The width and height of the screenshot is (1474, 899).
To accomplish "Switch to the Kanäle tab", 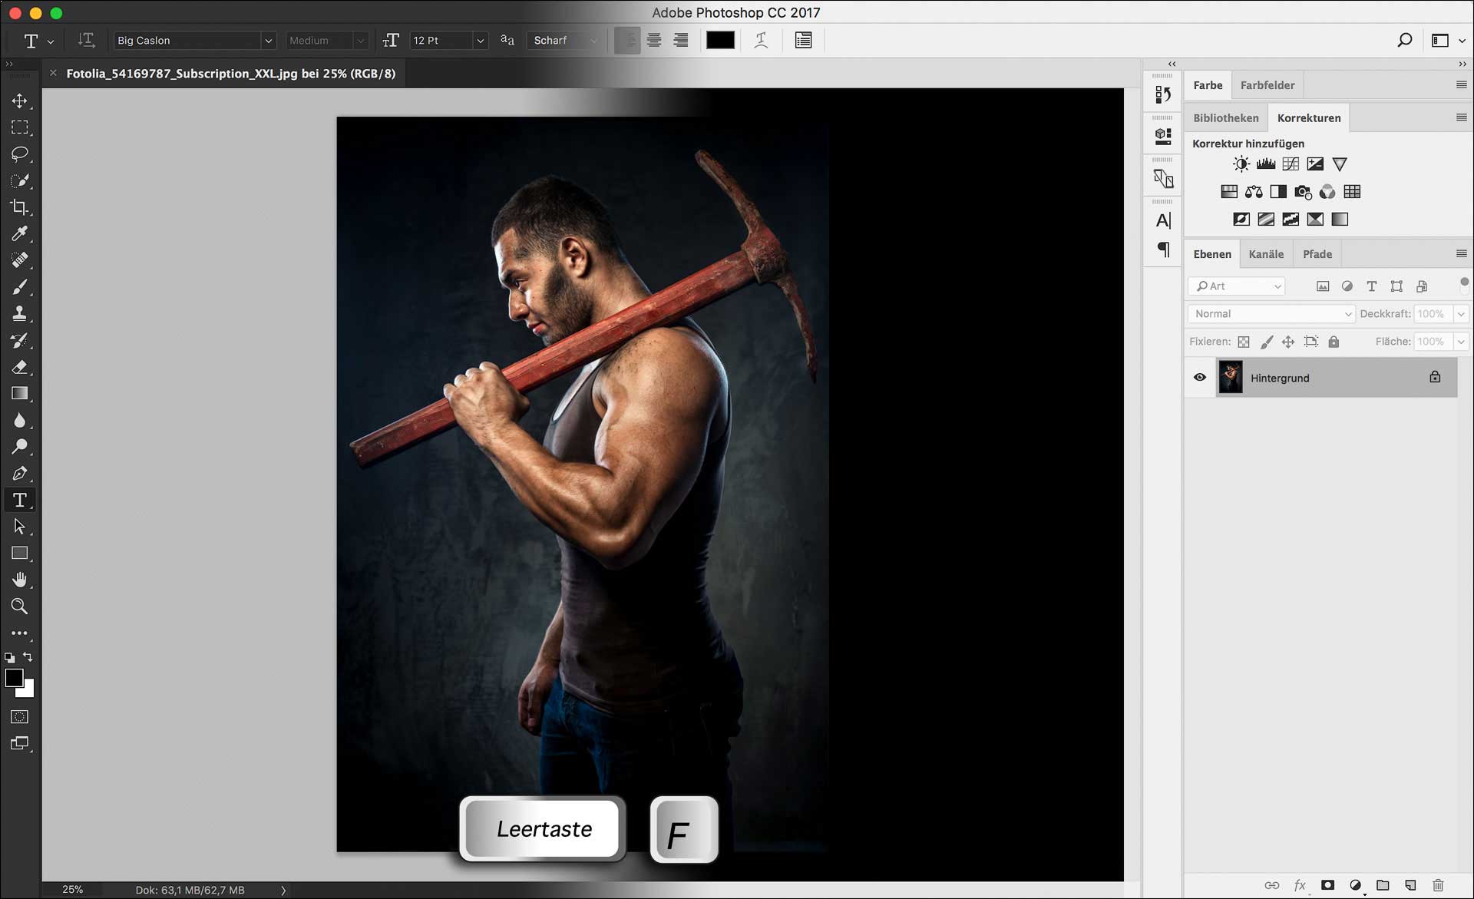I will pyautogui.click(x=1265, y=254).
